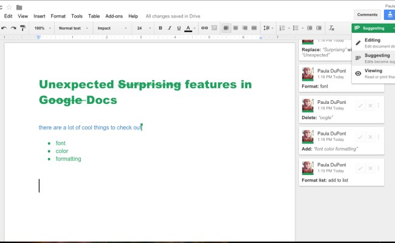
Task: Open the Impact font dropdown
Action: [112, 28]
